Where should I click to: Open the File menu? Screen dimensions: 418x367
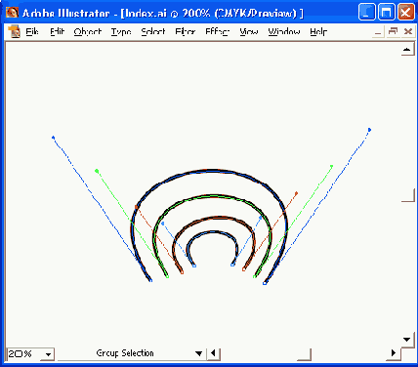tap(32, 32)
